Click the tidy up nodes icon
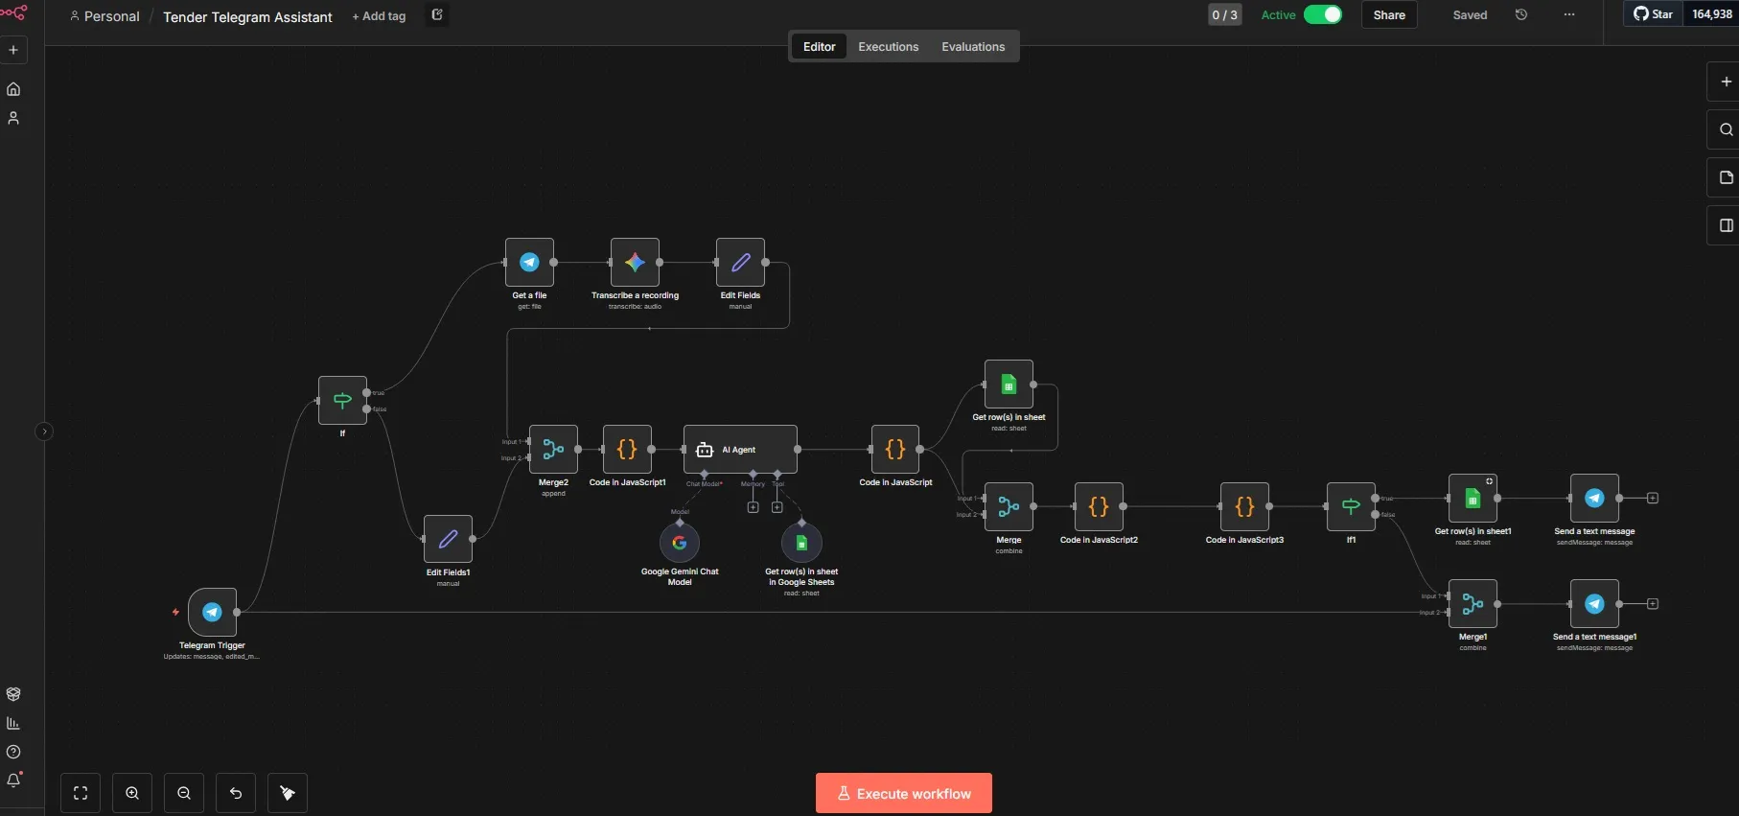The width and height of the screenshot is (1739, 816). tap(288, 793)
